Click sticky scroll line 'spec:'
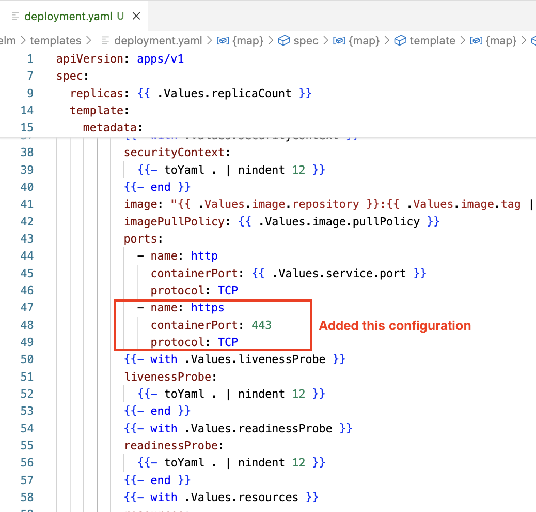 [x=72, y=76]
